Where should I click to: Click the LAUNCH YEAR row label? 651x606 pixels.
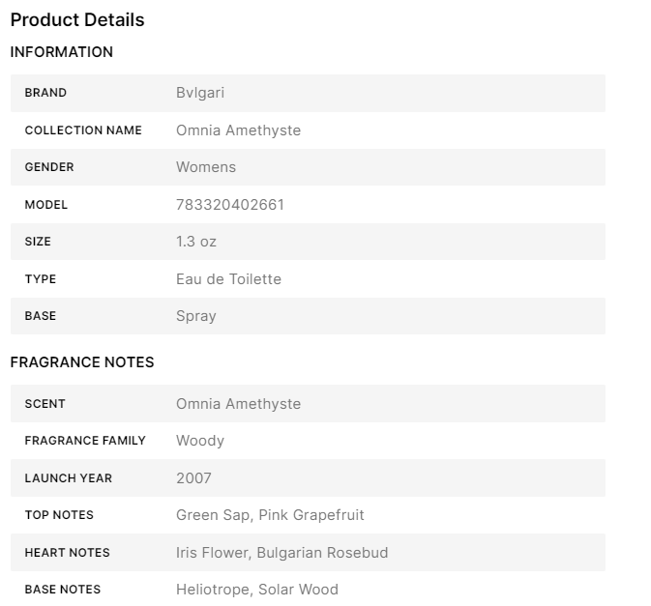69,478
